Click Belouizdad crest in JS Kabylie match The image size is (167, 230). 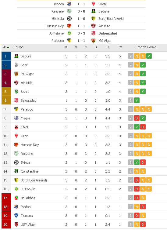pos(93,33)
